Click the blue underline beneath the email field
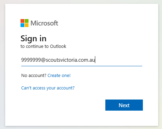This screenshot has width=162, height=129. tap(82, 66)
